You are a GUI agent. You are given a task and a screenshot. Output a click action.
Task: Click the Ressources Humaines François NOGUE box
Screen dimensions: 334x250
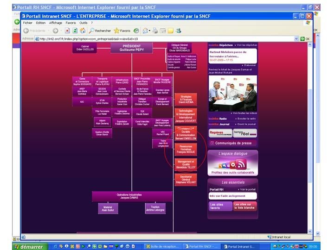186,149
